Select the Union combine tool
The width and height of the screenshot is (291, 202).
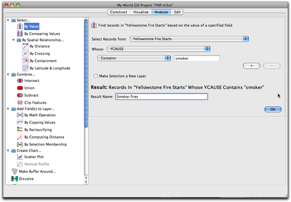coord(29,88)
